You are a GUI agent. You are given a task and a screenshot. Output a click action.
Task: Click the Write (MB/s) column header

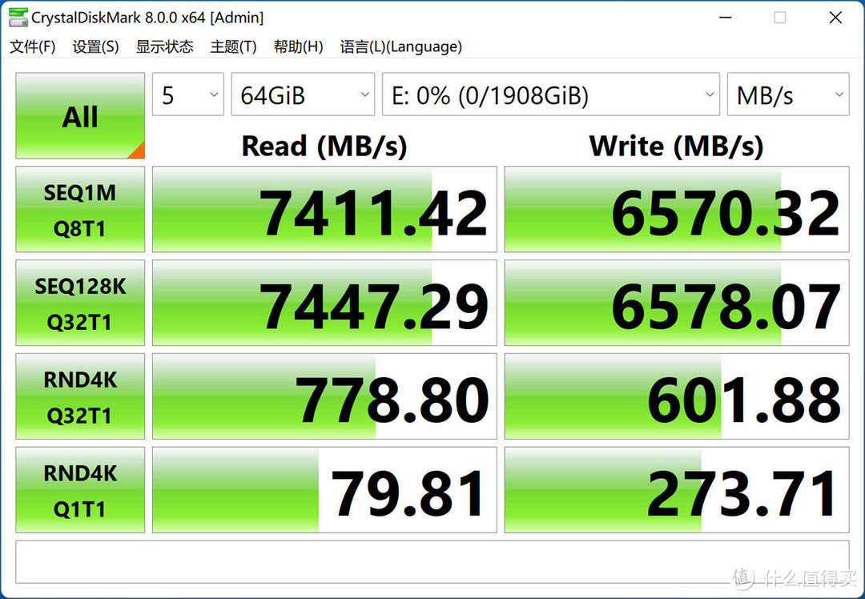point(676,147)
